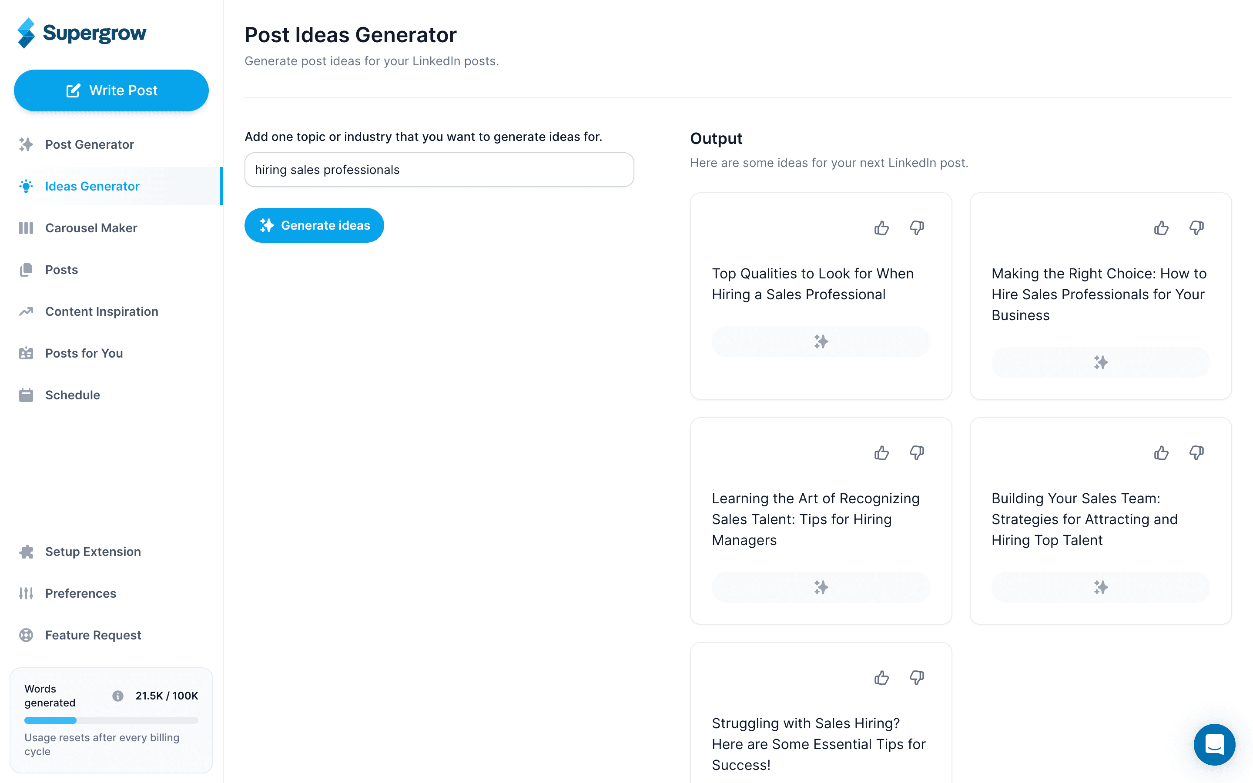This screenshot has width=1253, height=783.
Task: Click the Content Inspiration trending icon
Action: [25, 311]
